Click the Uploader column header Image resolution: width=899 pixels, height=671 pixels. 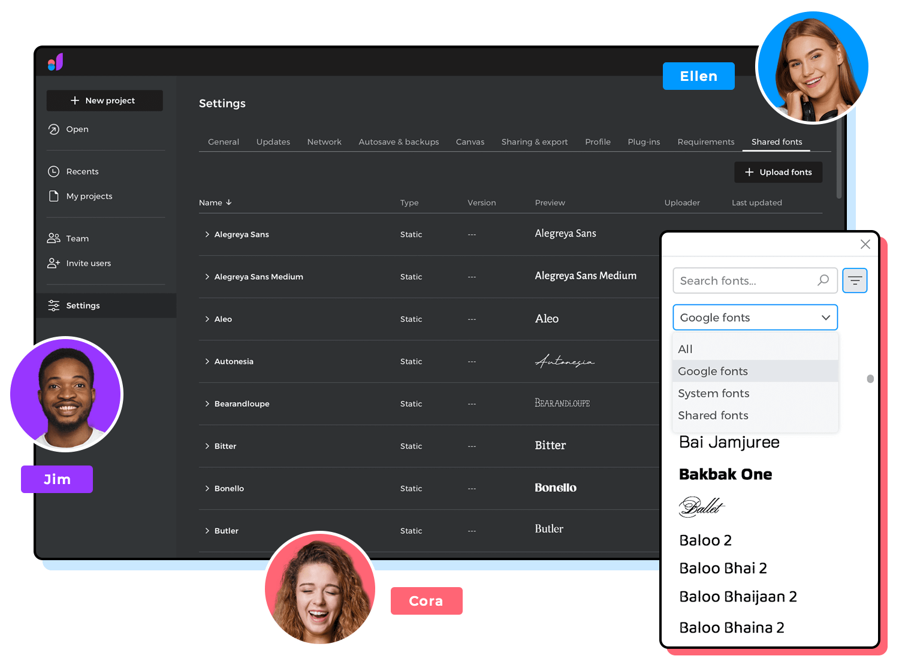682,202
